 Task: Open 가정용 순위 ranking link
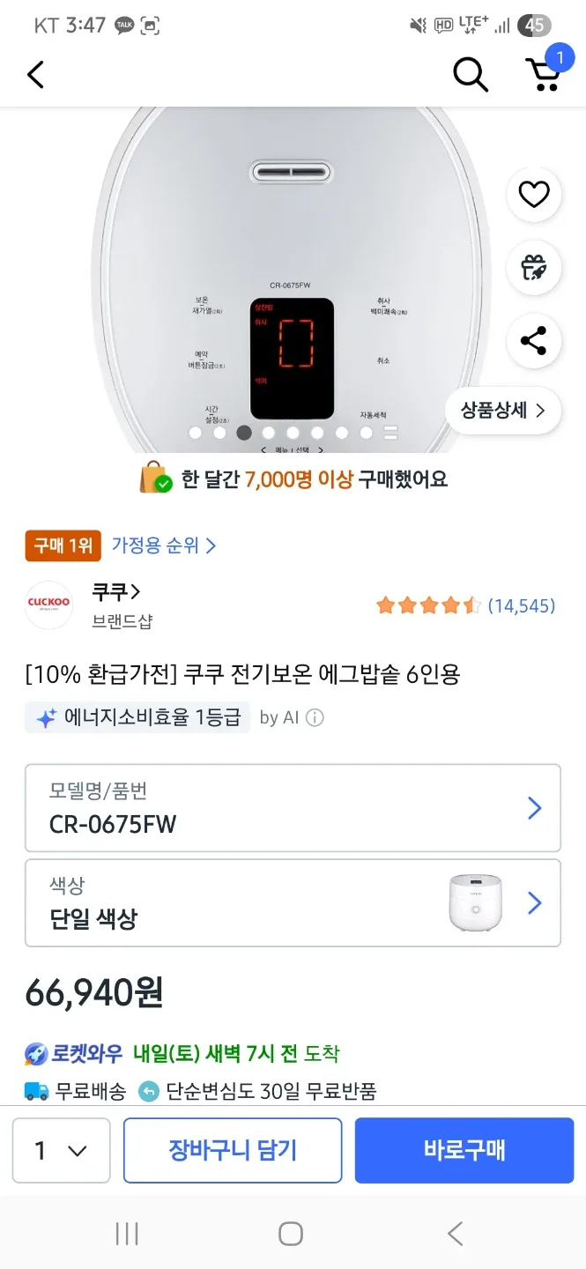click(163, 545)
